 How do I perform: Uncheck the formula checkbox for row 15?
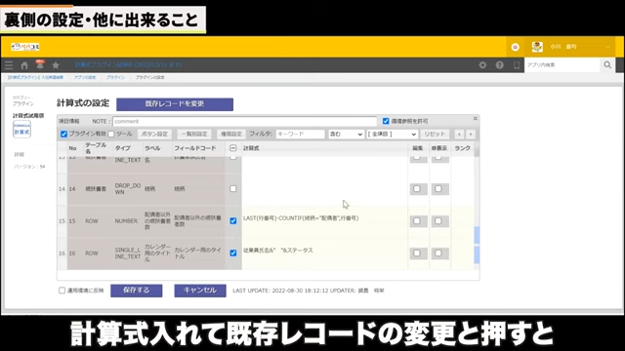tap(233, 221)
